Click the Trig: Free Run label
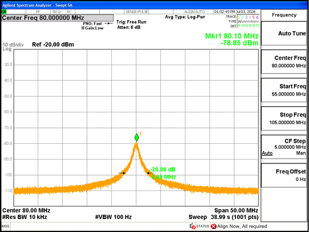309x232 pixels. (131, 22)
